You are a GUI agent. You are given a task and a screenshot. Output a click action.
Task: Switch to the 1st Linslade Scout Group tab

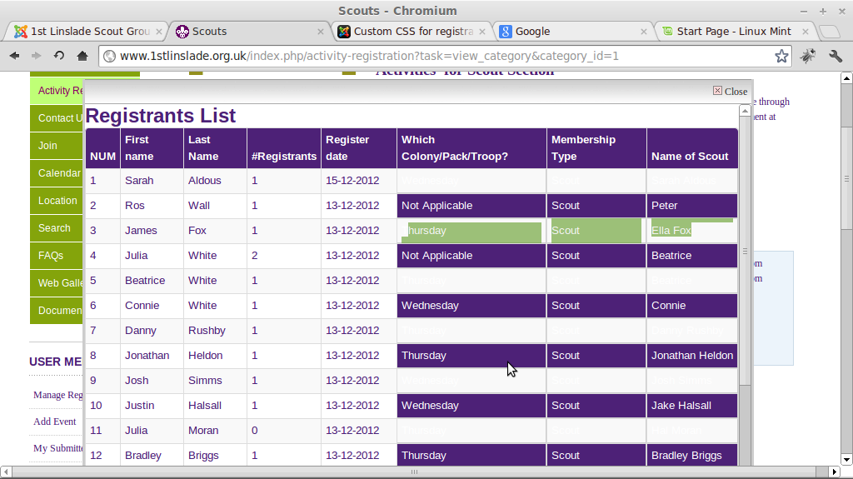[90, 32]
